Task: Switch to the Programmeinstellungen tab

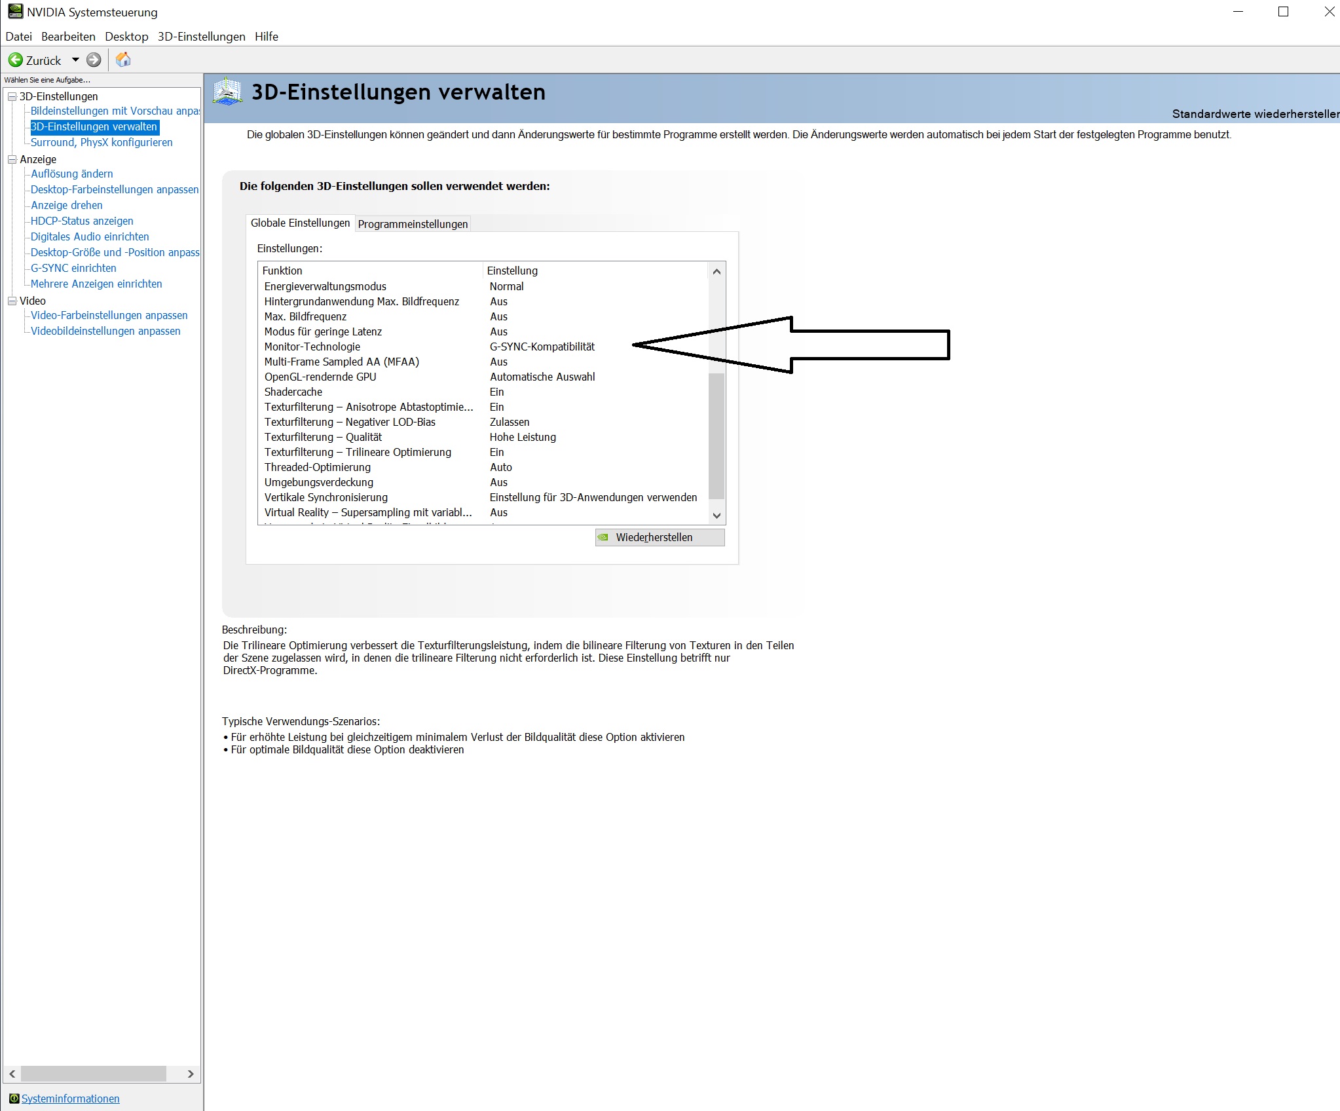Action: [x=413, y=224]
